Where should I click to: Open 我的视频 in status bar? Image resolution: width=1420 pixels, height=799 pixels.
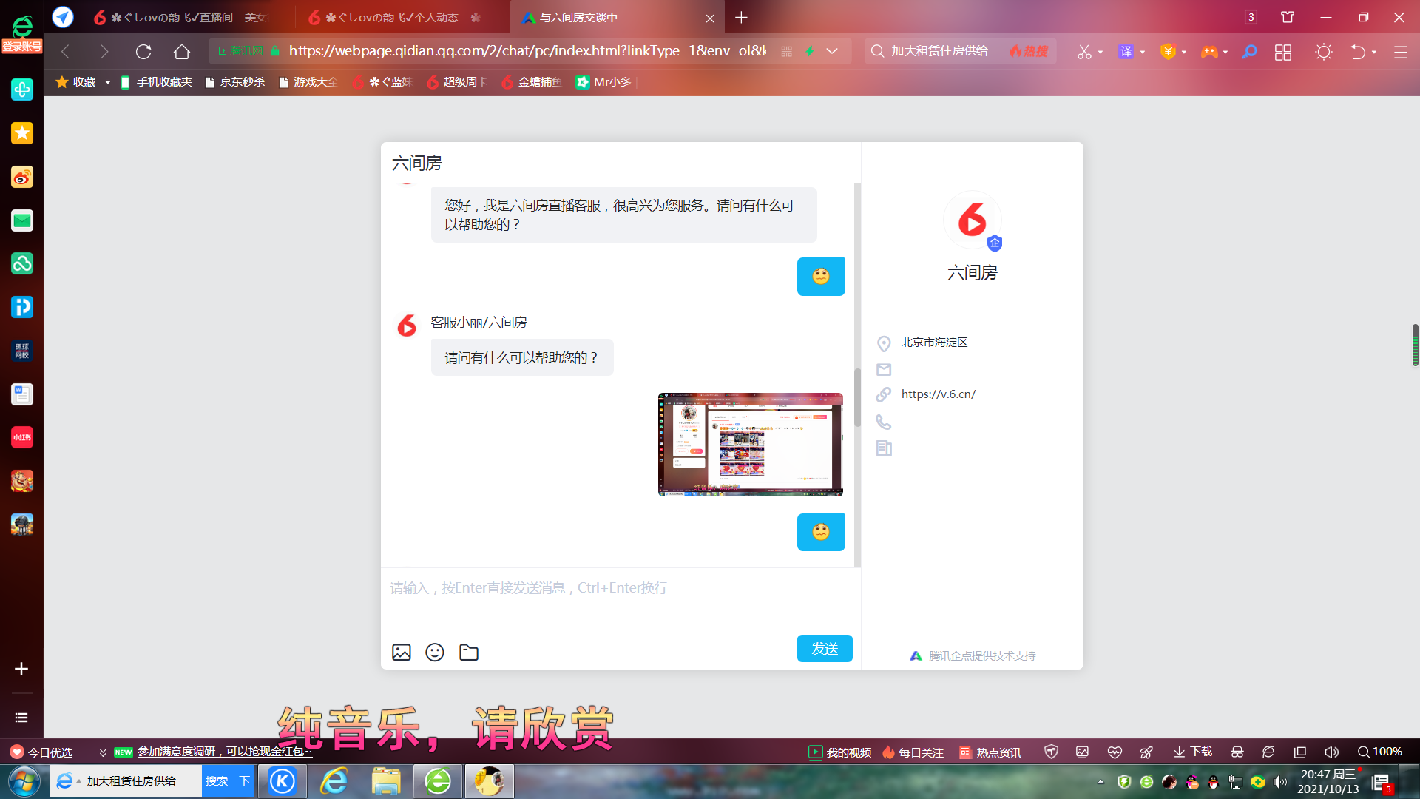(x=840, y=752)
